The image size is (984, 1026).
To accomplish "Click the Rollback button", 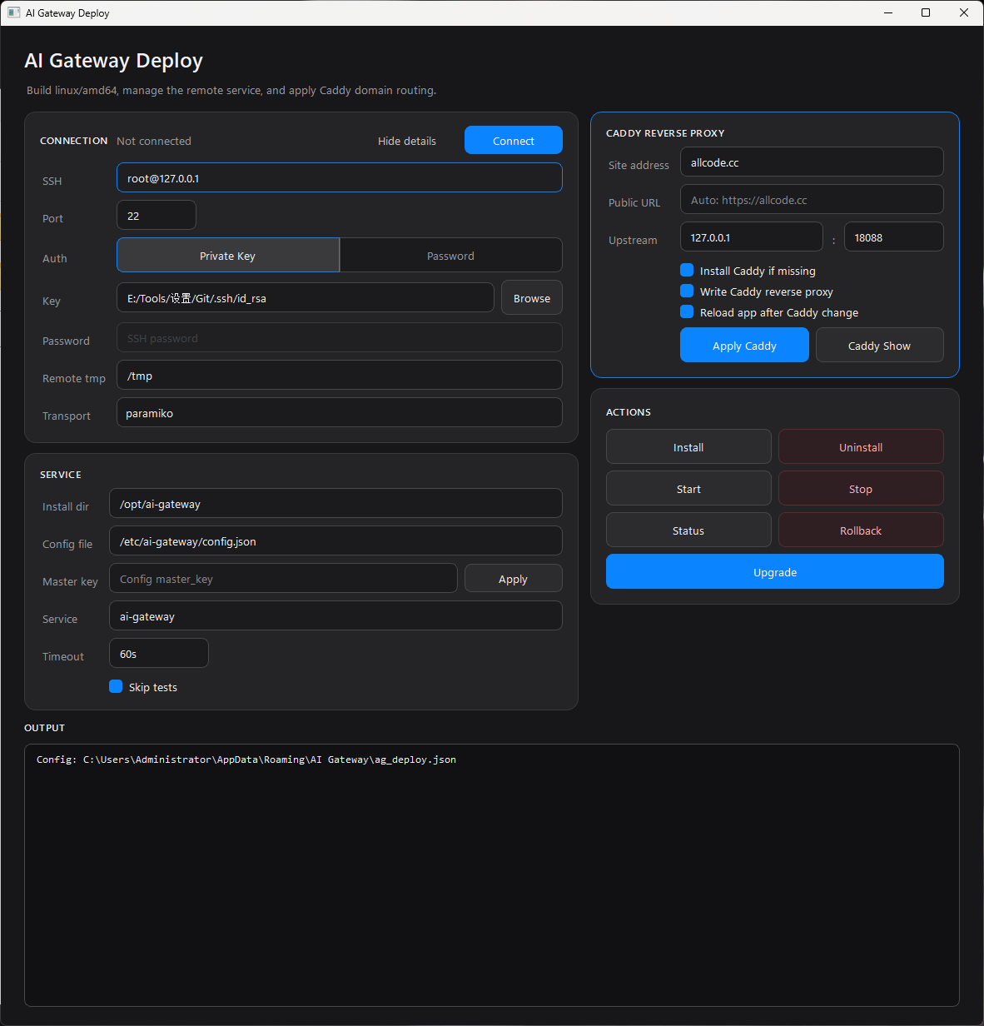I will pyautogui.click(x=861, y=530).
